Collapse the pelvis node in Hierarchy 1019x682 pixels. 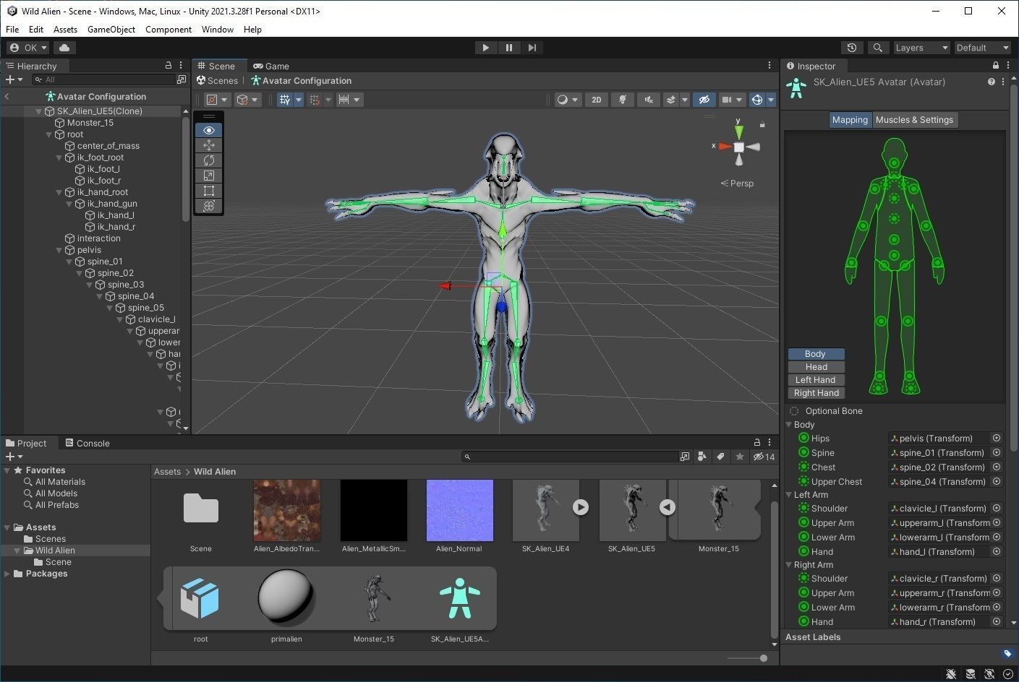pos(59,250)
